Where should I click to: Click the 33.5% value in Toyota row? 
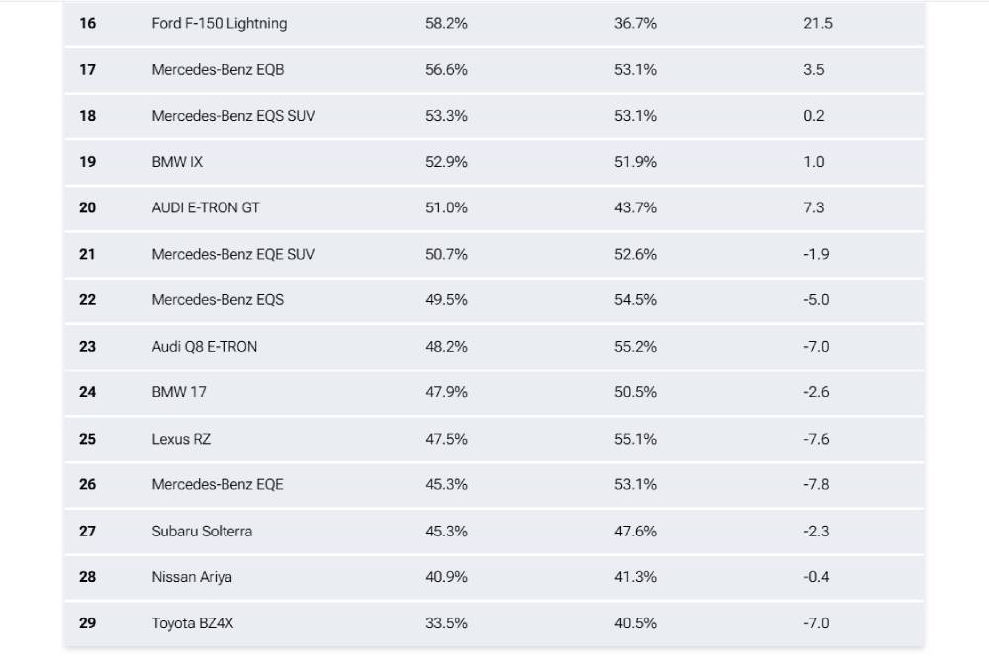click(x=446, y=622)
